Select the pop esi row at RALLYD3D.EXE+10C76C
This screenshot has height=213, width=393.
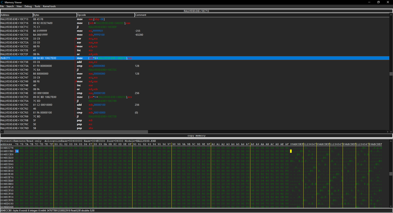195,124
